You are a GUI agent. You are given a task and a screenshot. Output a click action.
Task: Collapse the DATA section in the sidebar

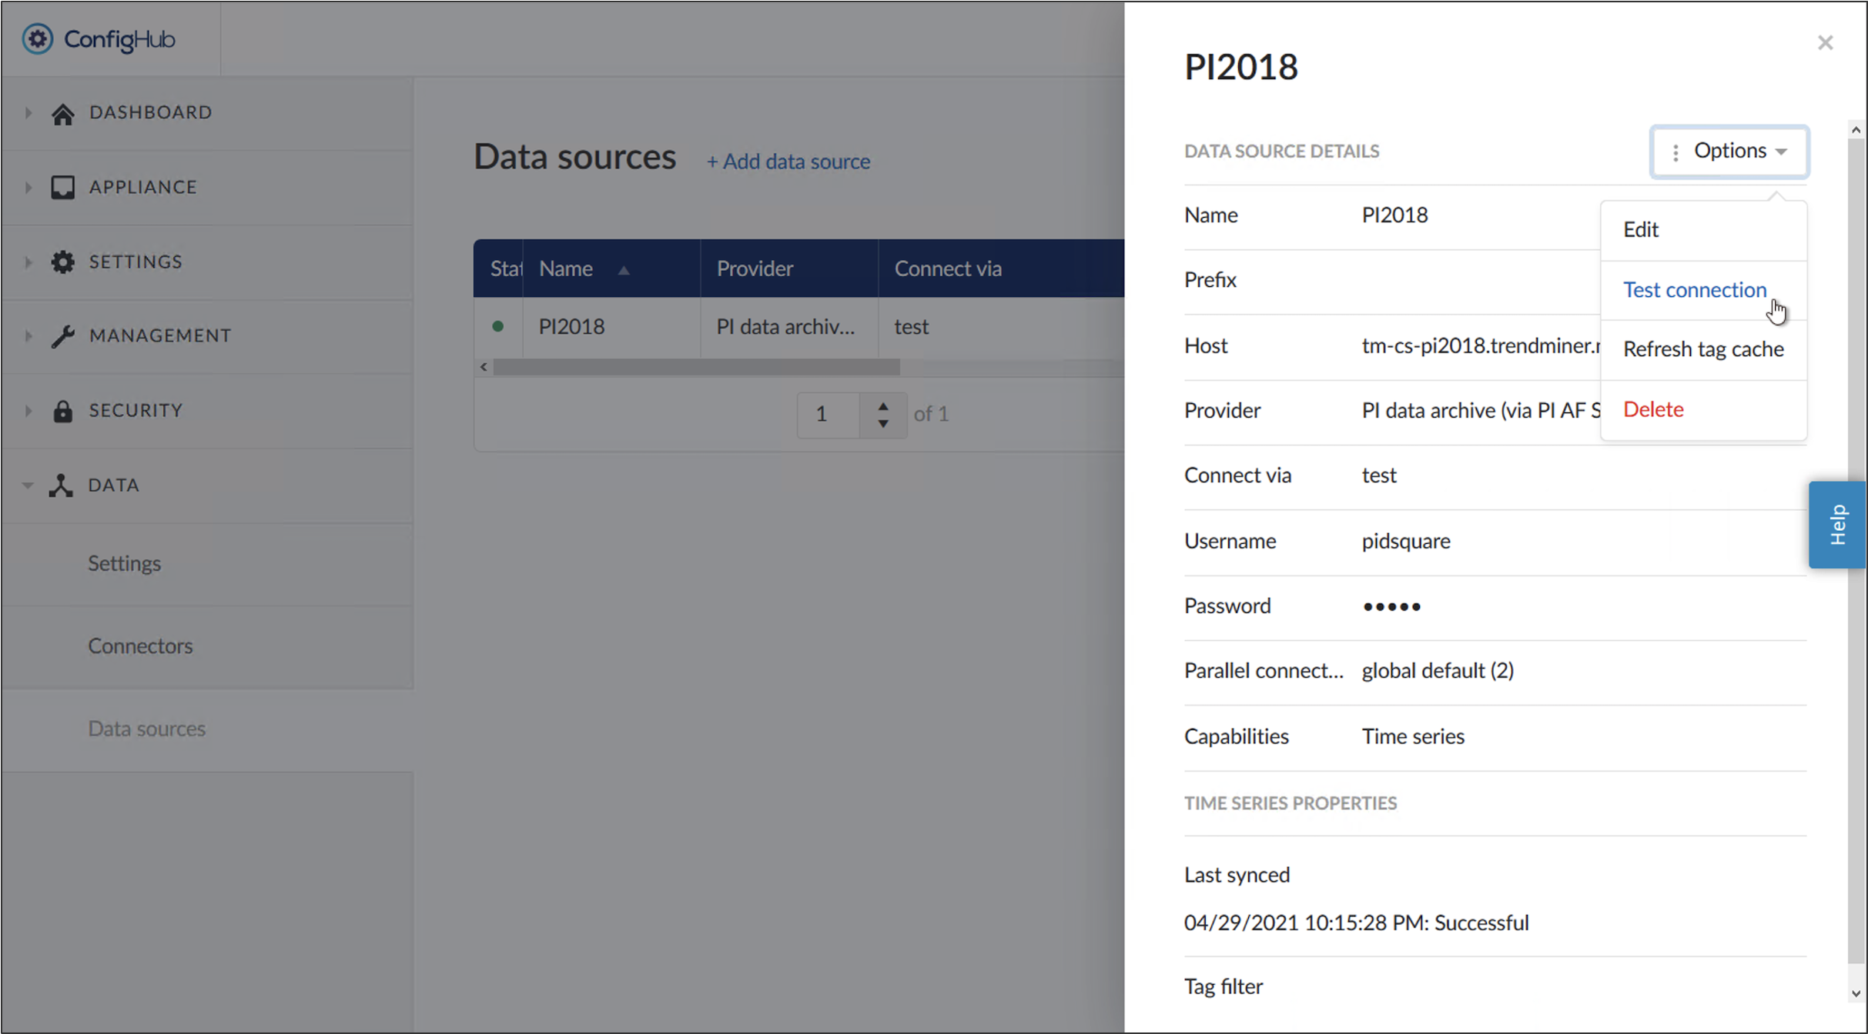[x=28, y=485]
